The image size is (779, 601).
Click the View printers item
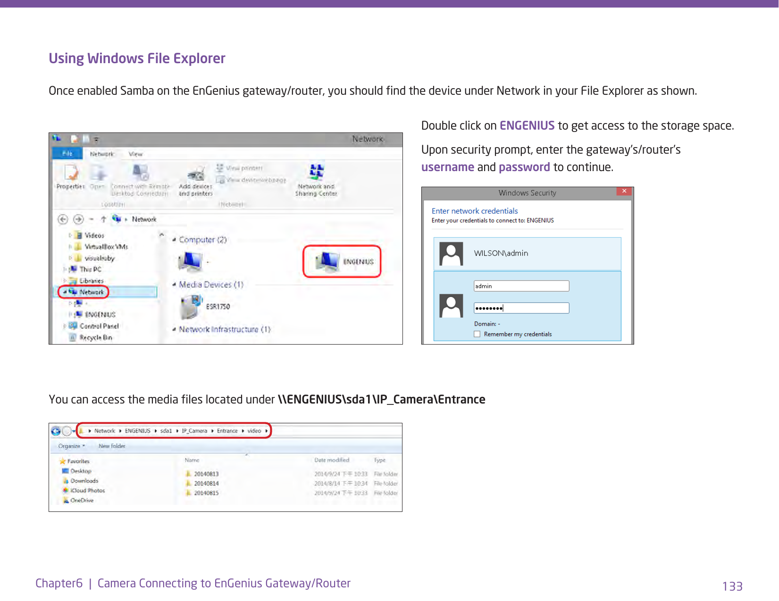[x=240, y=168]
